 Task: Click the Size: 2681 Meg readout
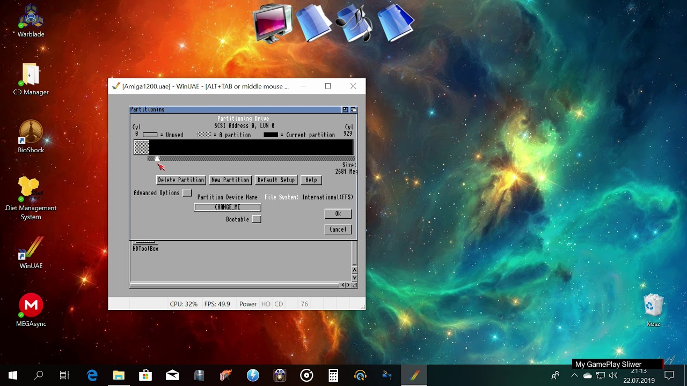[x=346, y=168]
